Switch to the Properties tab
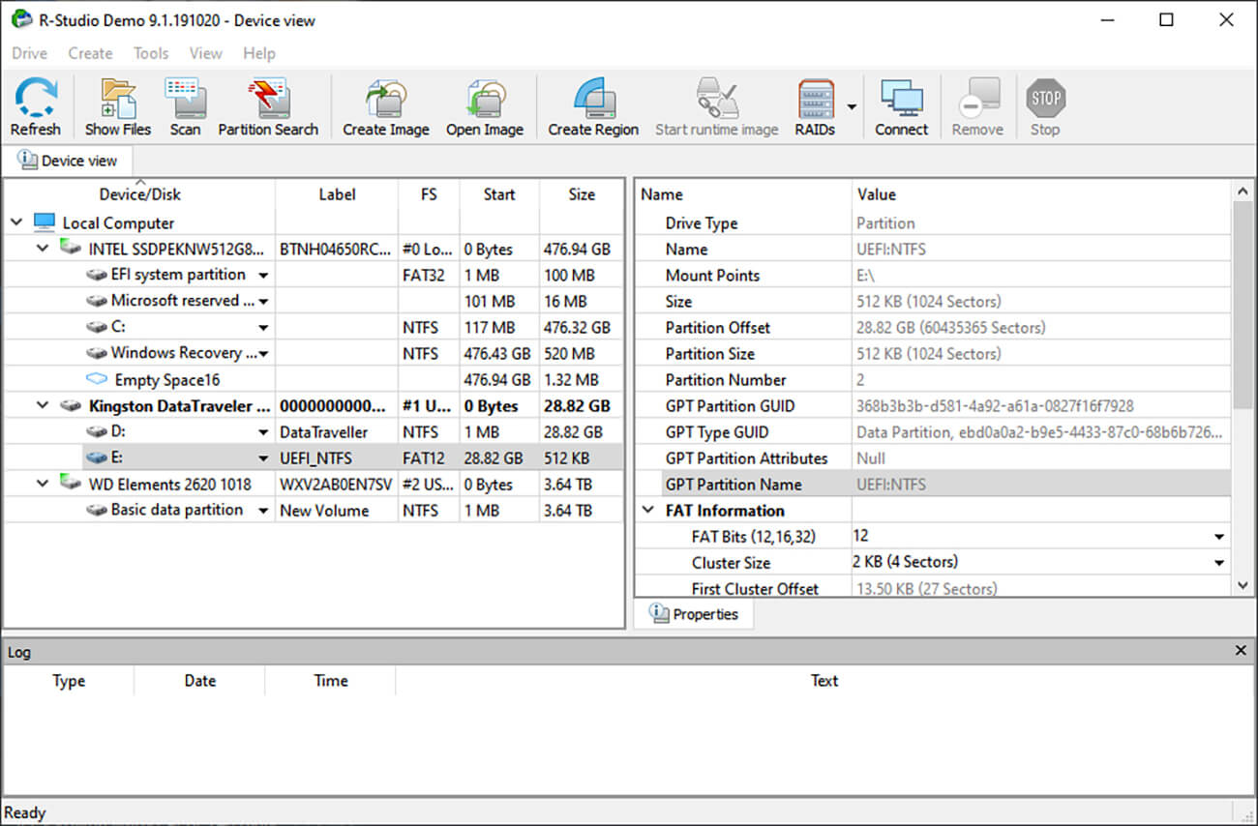This screenshot has width=1258, height=826. click(x=694, y=614)
